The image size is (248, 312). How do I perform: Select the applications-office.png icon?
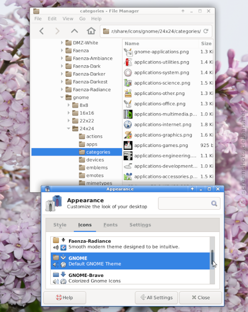click(128, 104)
